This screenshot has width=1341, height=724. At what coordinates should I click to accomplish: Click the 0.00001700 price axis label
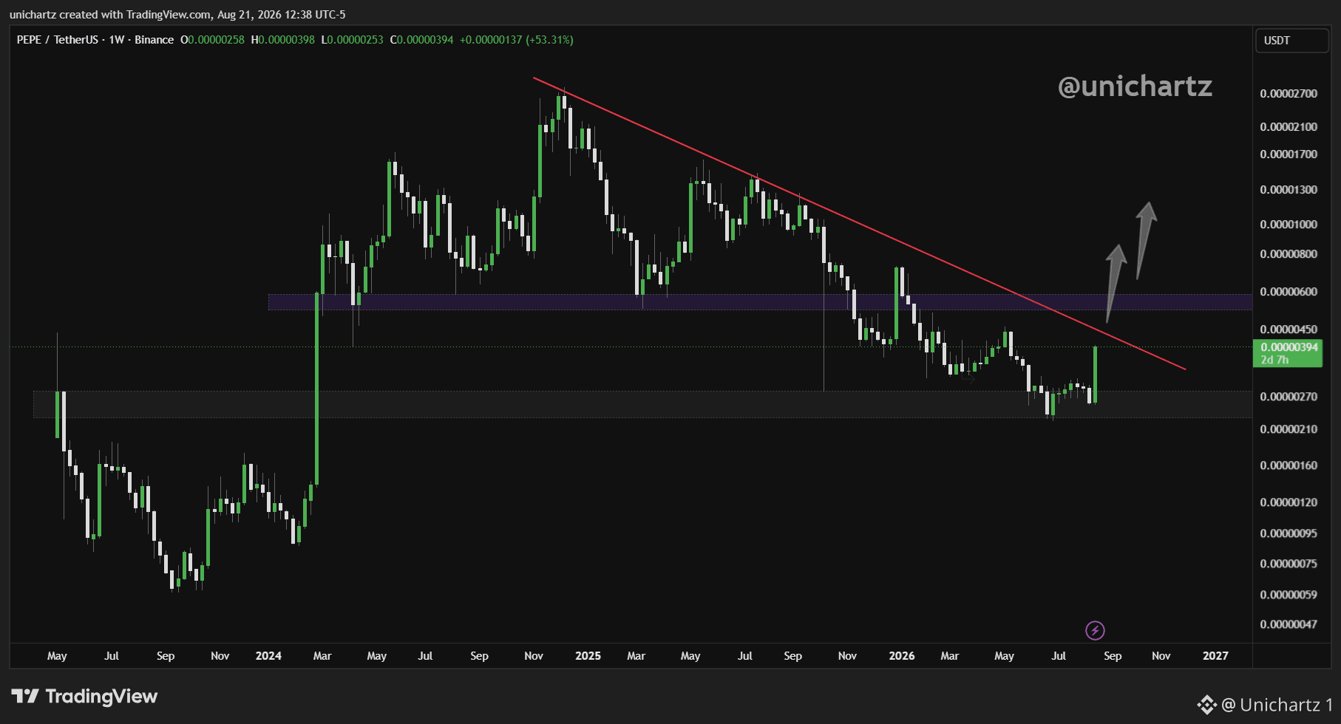click(1289, 154)
